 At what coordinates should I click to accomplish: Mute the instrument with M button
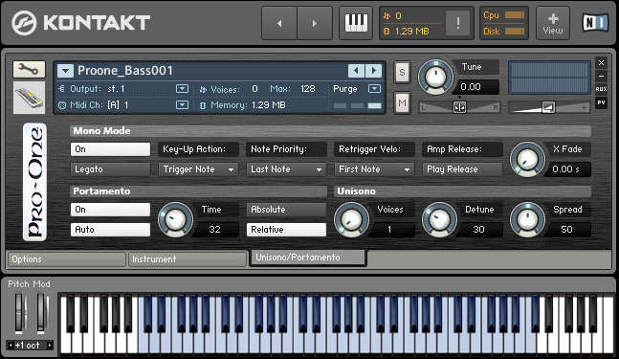[x=402, y=103]
